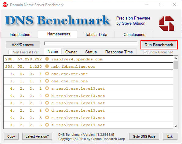Click IP address 4.2.2.6
The width and height of the screenshot is (182, 144).
26,125
